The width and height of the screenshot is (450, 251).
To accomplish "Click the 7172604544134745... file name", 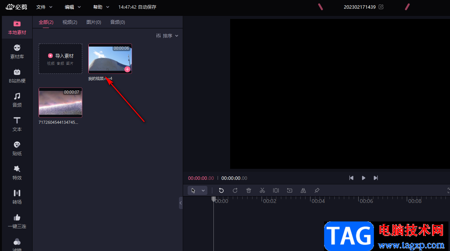I will [58, 122].
